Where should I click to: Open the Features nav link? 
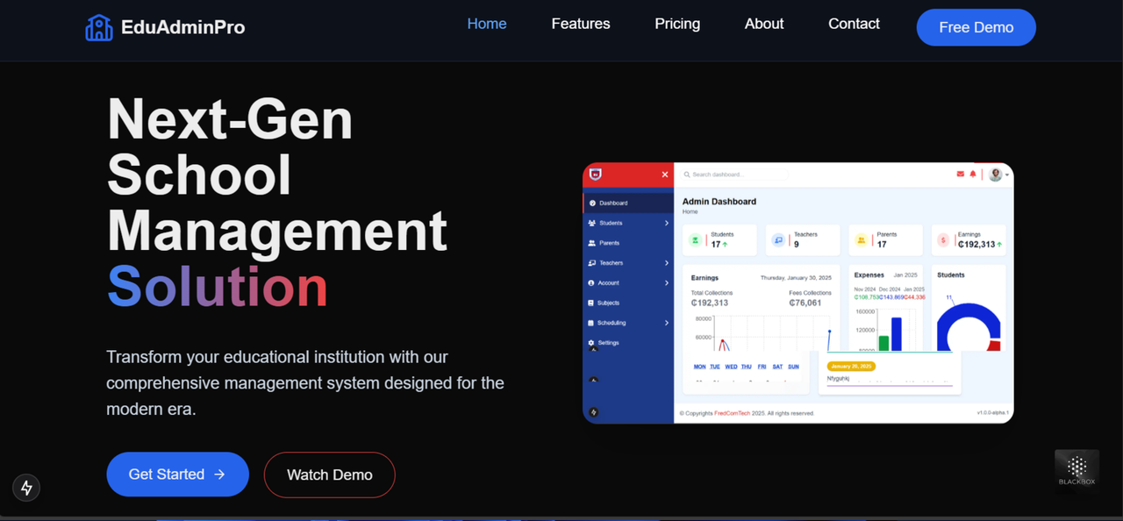[x=581, y=24]
